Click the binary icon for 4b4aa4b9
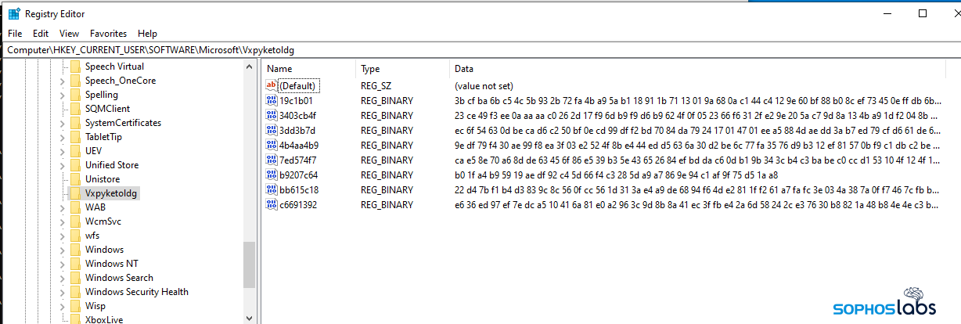The height and width of the screenshot is (324, 961). 272,145
